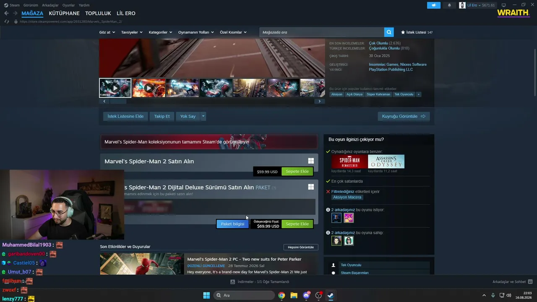
Task: Open the Yardım menu
Action: 84,5
